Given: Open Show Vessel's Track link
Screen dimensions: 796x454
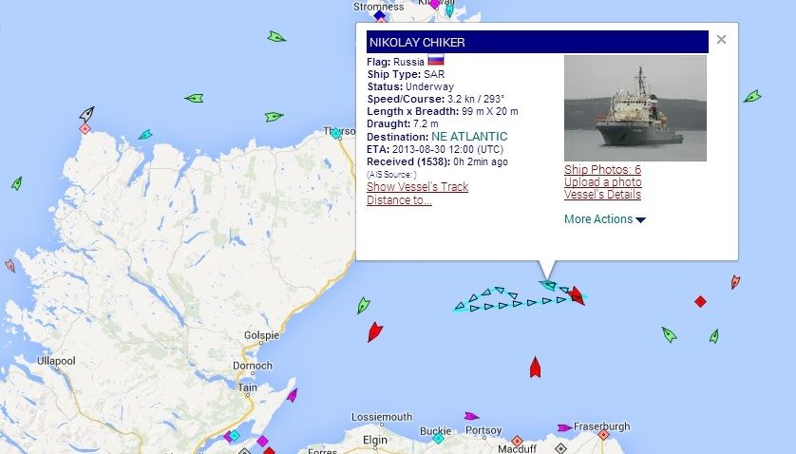Looking at the screenshot, I should click(417, 187).
